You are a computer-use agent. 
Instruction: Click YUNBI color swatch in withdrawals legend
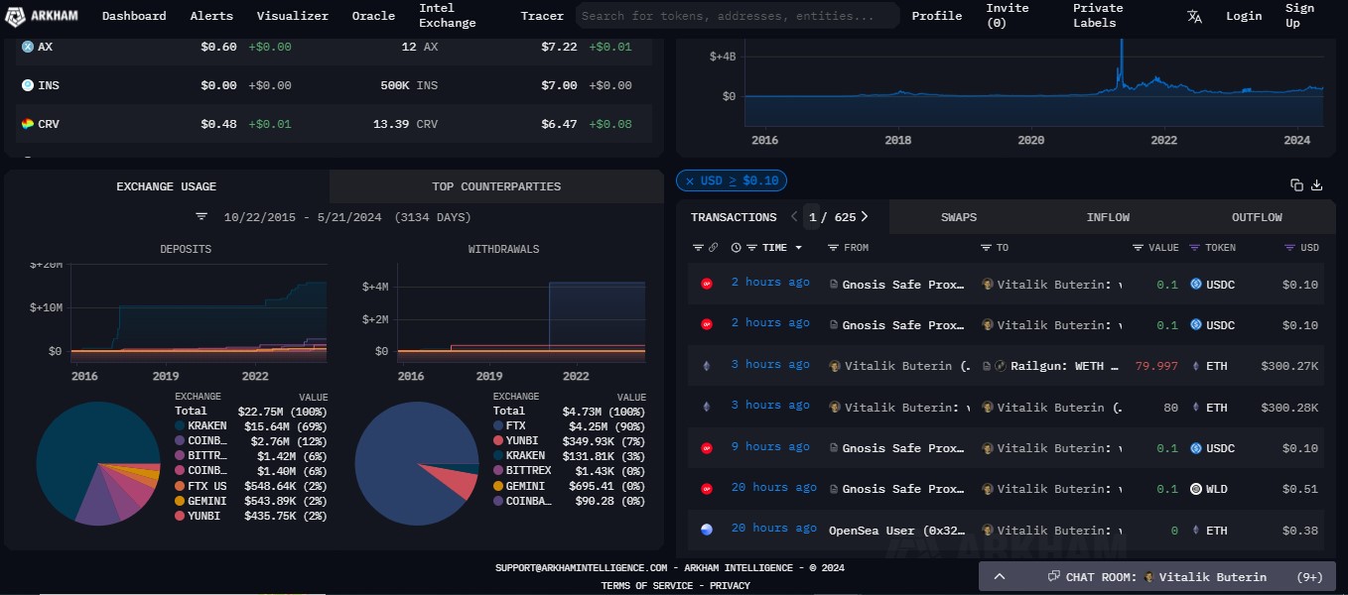pyautogui.click(x=498, y=440)
